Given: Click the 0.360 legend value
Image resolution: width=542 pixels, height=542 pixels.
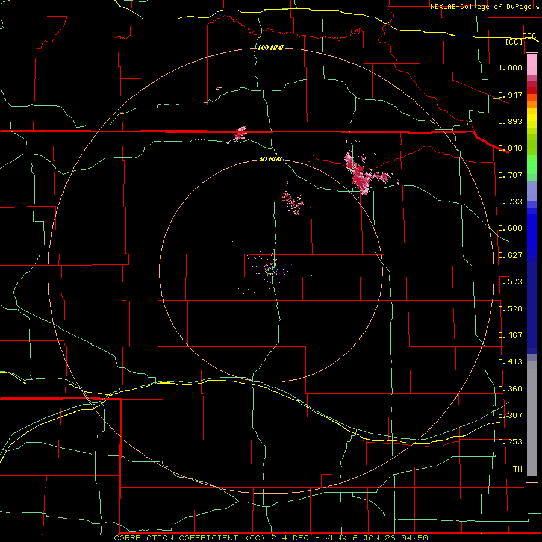Looking at the screenshot, I should point(510,389).
